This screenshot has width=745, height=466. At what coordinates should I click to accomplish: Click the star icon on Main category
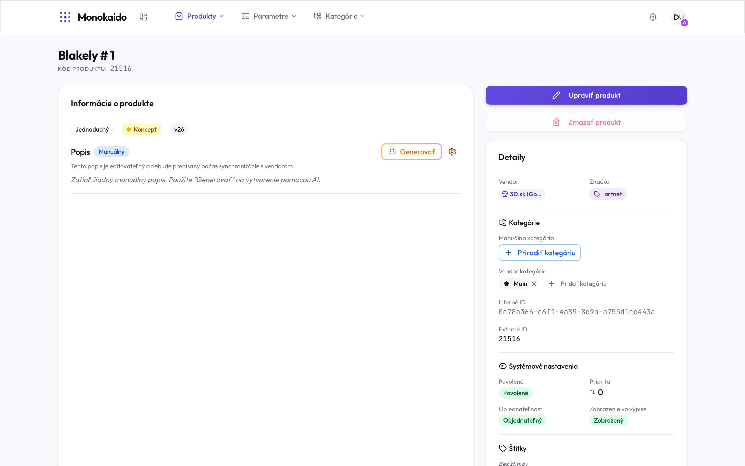(506, 283)
